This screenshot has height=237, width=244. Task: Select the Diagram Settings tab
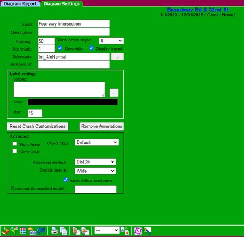(62, 3)
